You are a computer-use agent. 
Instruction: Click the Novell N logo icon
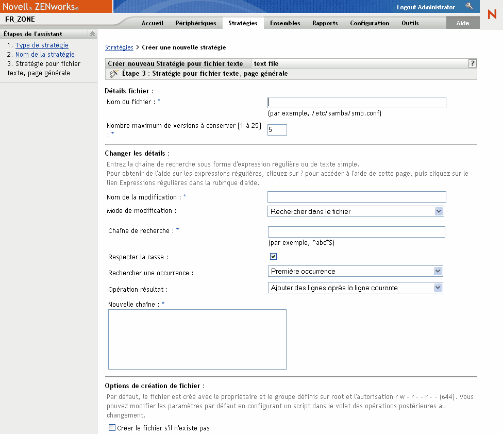tap(492, 14)
